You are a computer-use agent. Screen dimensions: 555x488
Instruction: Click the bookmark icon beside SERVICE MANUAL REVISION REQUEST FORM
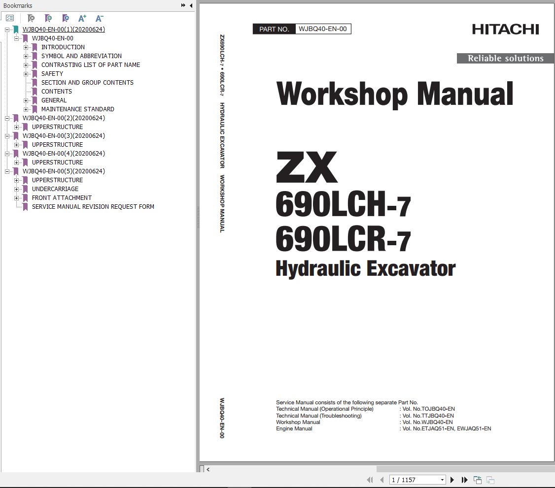tap(26, 207)
